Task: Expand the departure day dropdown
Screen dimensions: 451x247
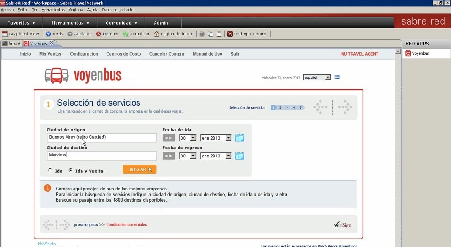Action: 193,138
